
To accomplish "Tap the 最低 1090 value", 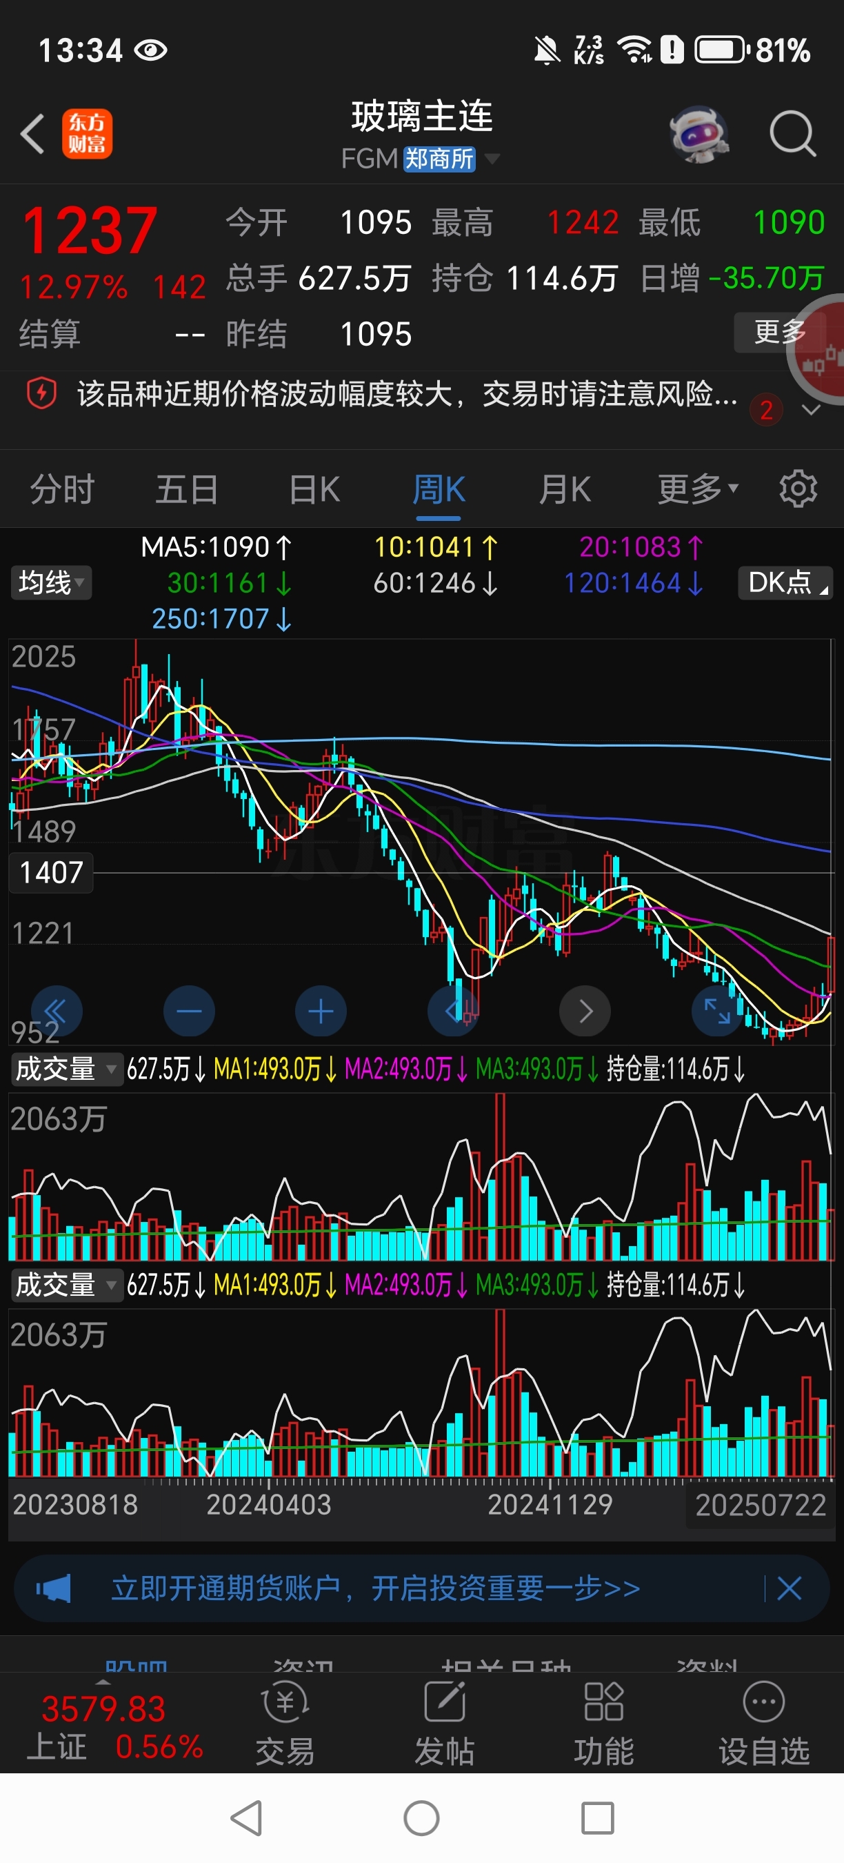I will click(x=789, y=222).
